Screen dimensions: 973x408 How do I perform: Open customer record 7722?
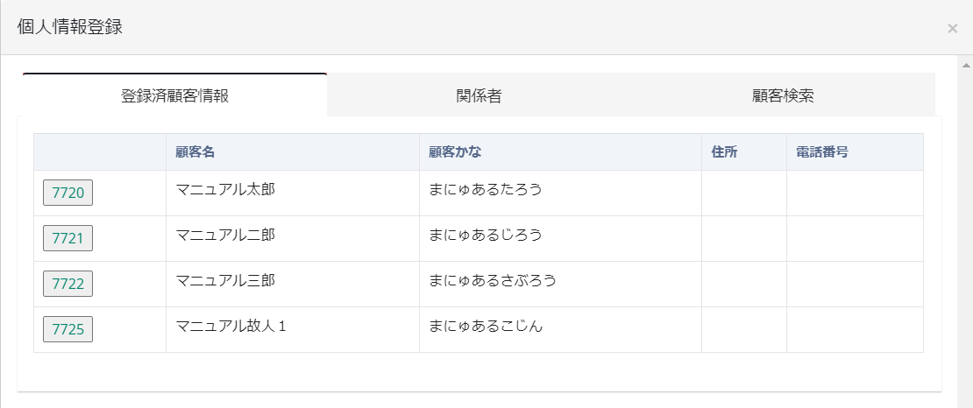click(67, 284)
